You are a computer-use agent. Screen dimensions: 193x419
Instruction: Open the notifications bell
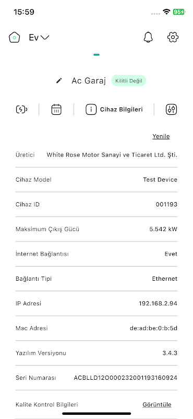tap(148, 37)
